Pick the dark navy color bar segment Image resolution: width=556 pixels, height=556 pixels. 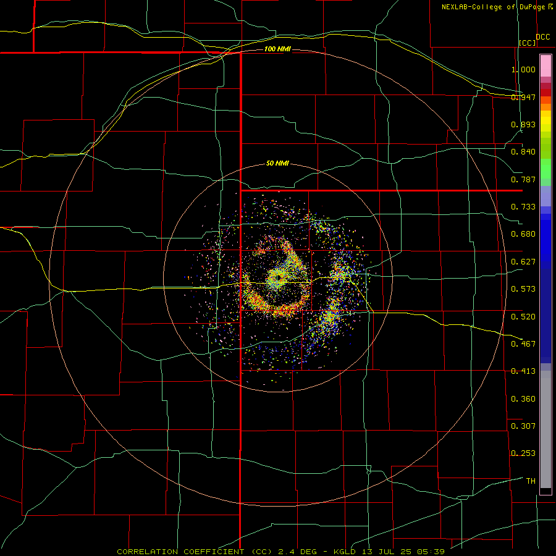tap(545, 316)
